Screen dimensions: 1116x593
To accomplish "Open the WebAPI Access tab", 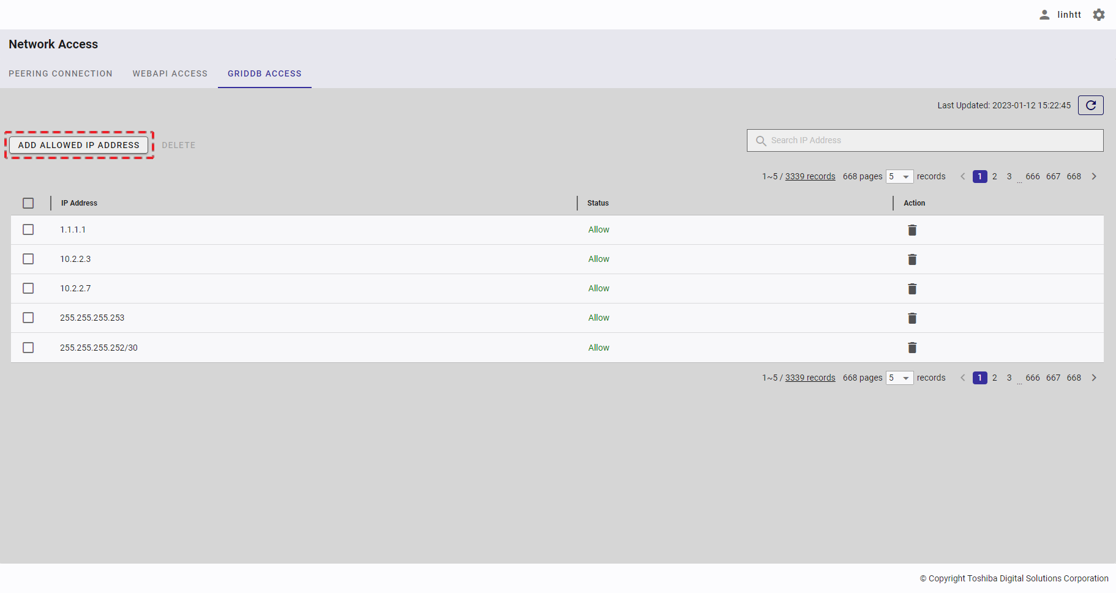I will 170,73.
